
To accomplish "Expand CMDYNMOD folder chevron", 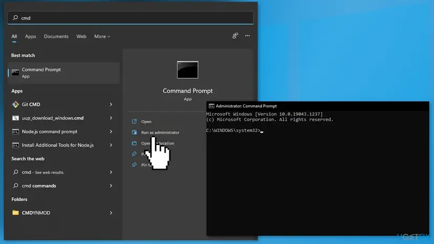I will [x=111, y=213].
